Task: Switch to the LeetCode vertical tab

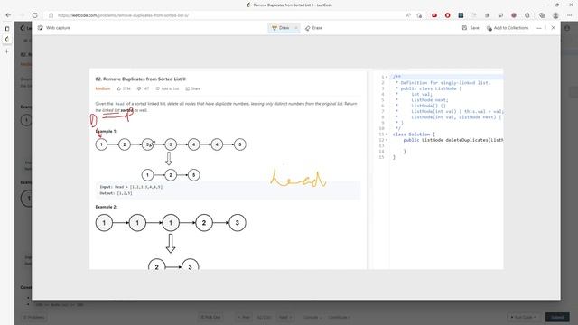Action: [x=6, y=39]
